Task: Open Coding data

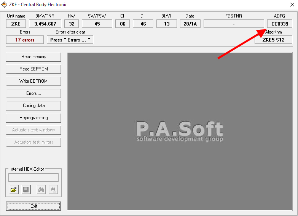Action: click(33, 106)
